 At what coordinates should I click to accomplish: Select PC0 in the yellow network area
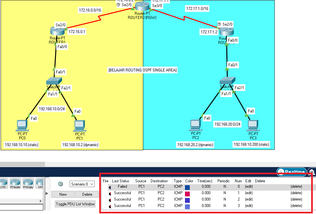tap(21, 126)
